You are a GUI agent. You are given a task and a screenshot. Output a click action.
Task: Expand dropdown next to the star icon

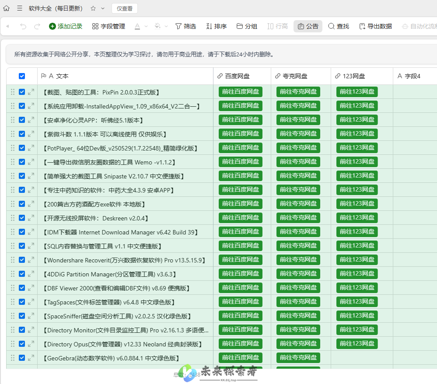coord(103,8)
